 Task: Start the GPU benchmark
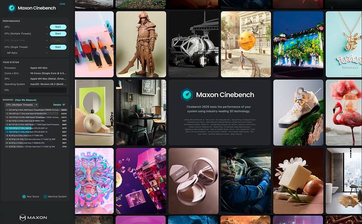(x=58, y=27)
